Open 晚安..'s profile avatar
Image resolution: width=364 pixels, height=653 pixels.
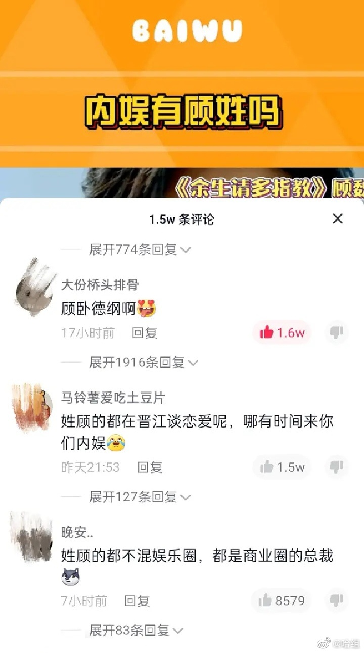(31, 538)
